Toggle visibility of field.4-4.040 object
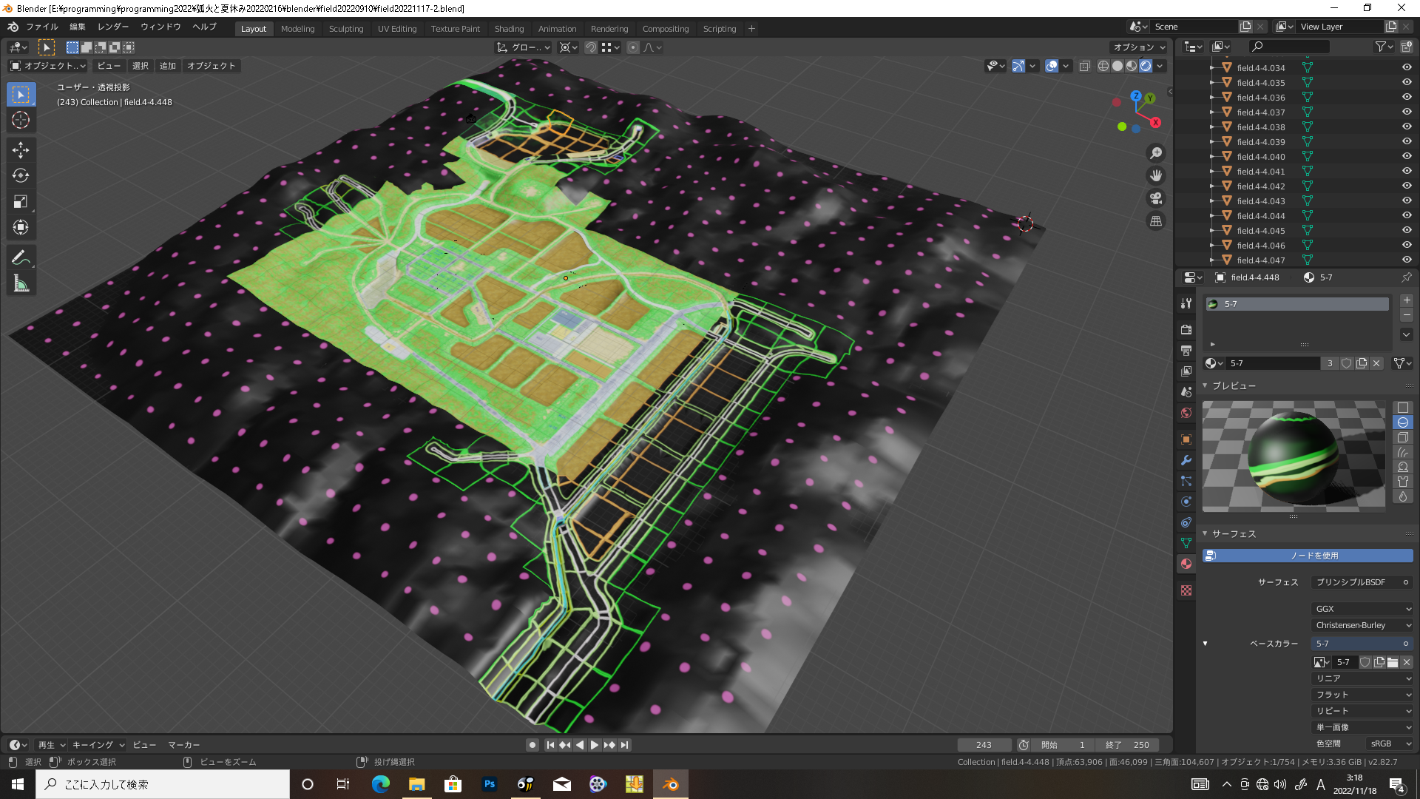This screenshot has width=1420, height=799. coord(1406,156)
